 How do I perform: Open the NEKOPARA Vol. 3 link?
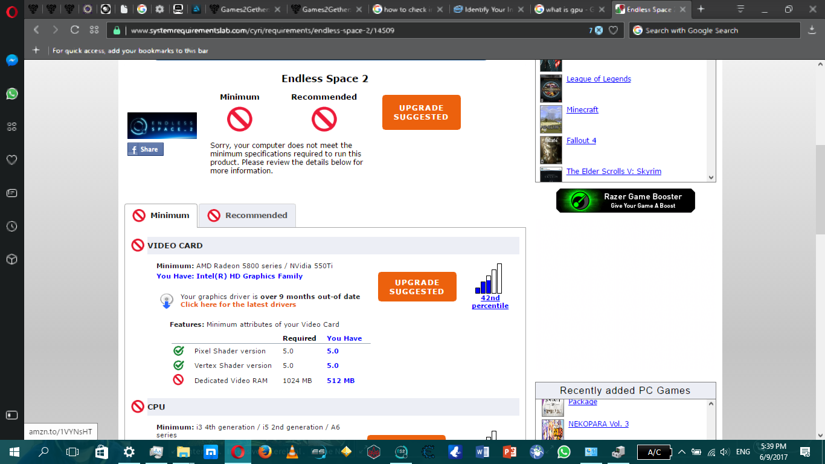(x=599, y=424)
